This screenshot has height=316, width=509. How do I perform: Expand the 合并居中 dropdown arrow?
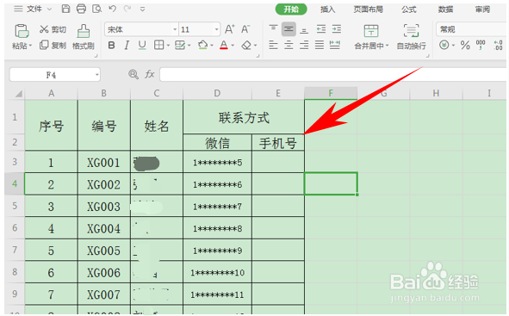point(388,46)
